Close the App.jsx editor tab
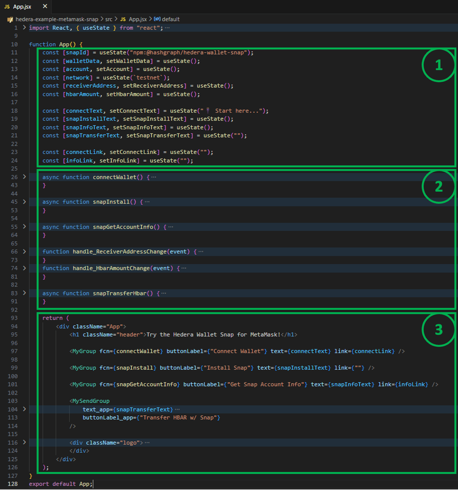Screen dimensions: 458x490 [x=45, y=6]
